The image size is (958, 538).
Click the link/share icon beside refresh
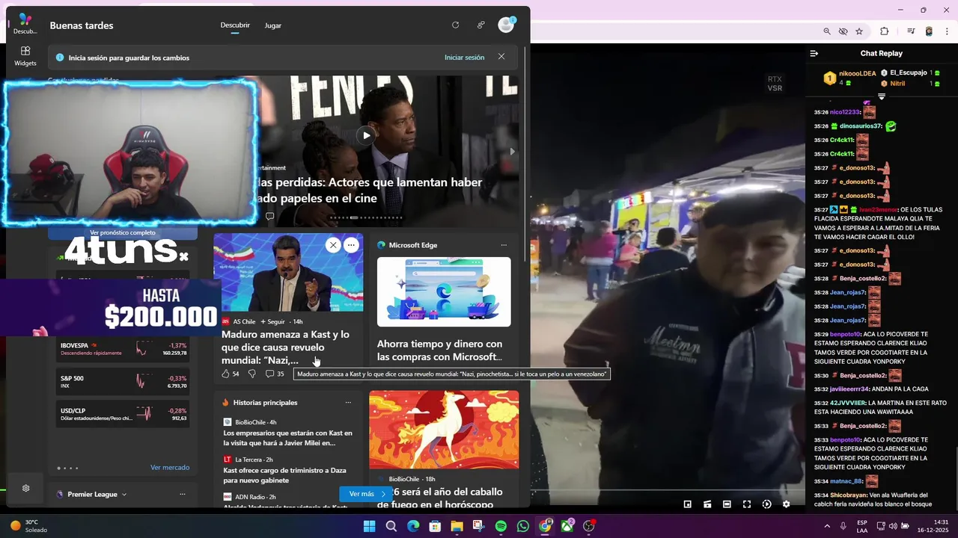click(x=480, y=25)
